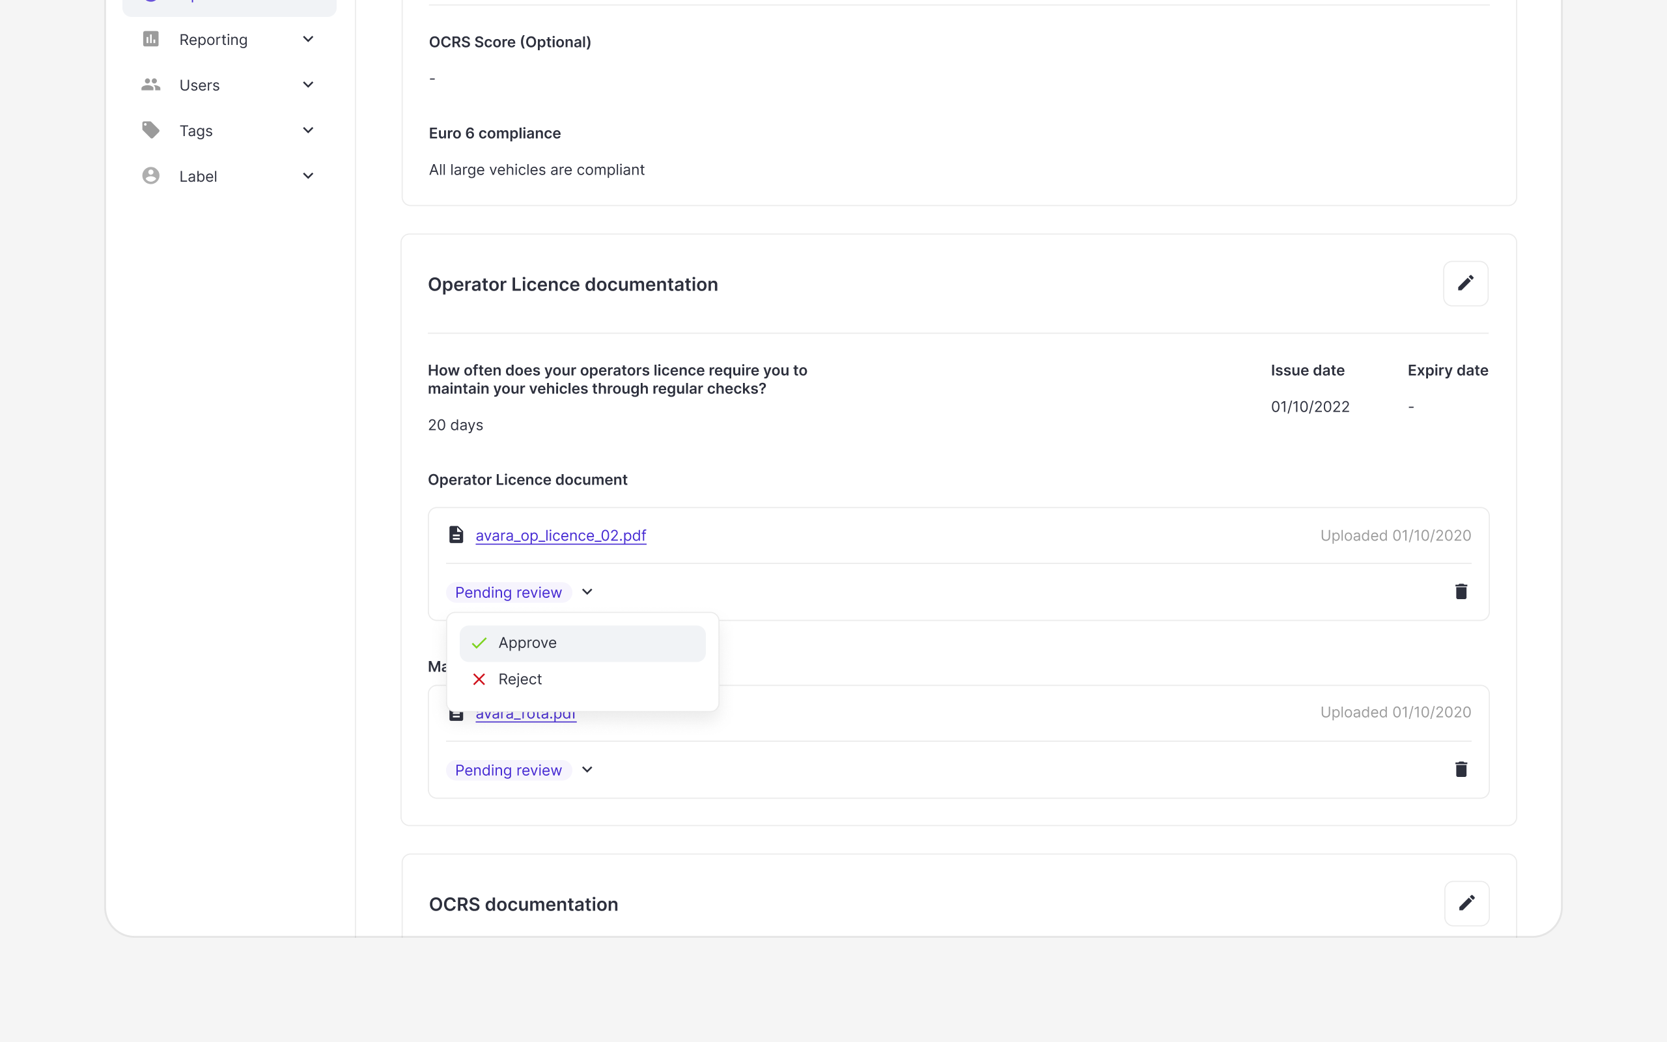Click the Tags tag icon
This screenshot has height=1042, width=1667.
point(151,130)
